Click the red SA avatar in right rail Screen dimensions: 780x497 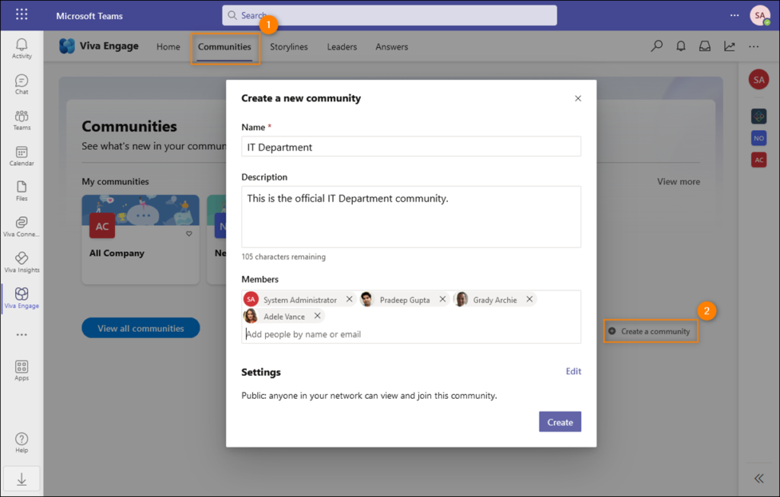click(759, 79)
